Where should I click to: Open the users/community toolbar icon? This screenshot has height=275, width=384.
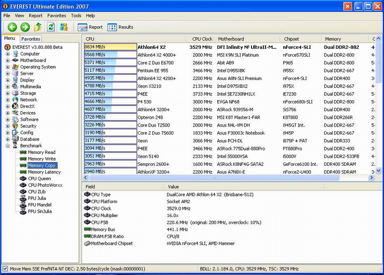(64, 27)
